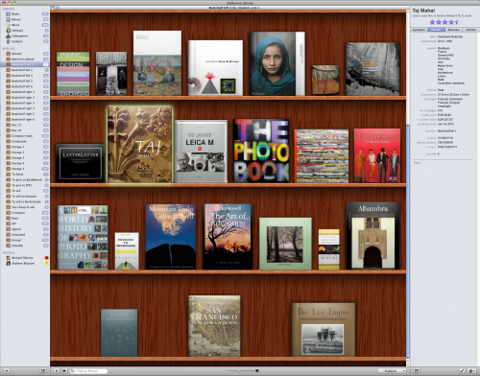Open the gear action menu at bottom right
Viewport: 480px width, 376px height.
click(x=471, y=371)
